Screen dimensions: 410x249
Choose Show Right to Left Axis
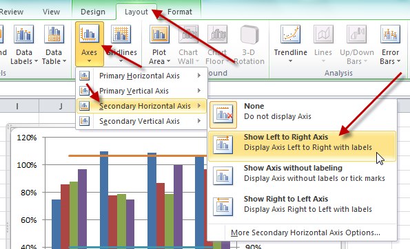coord(303,204)
